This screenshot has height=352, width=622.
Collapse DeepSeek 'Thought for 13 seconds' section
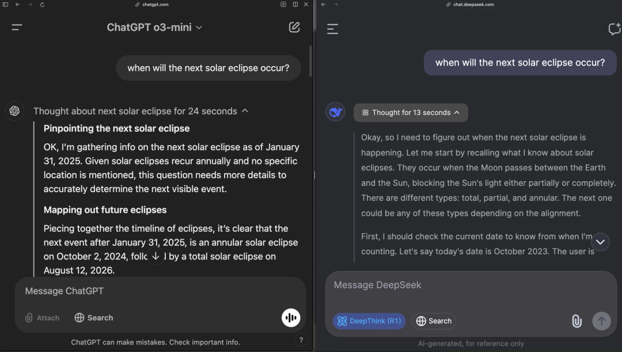click(411, 113)
